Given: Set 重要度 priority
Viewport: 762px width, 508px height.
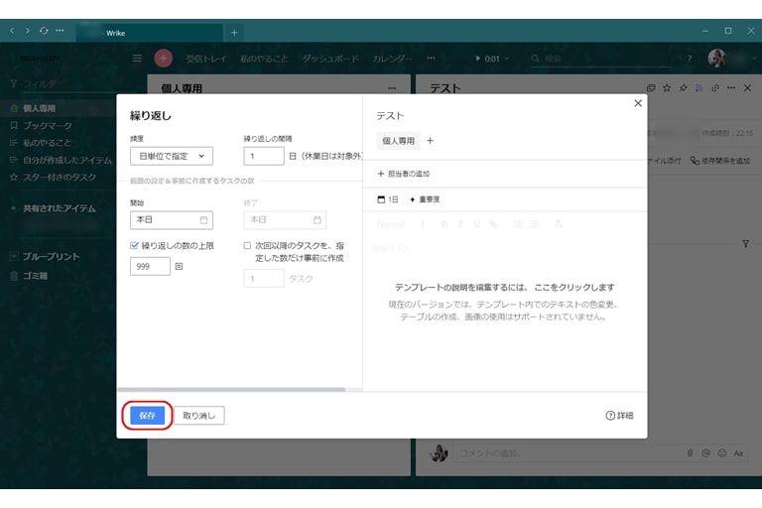Looking at the screenshot, I should tap(425, 199).
